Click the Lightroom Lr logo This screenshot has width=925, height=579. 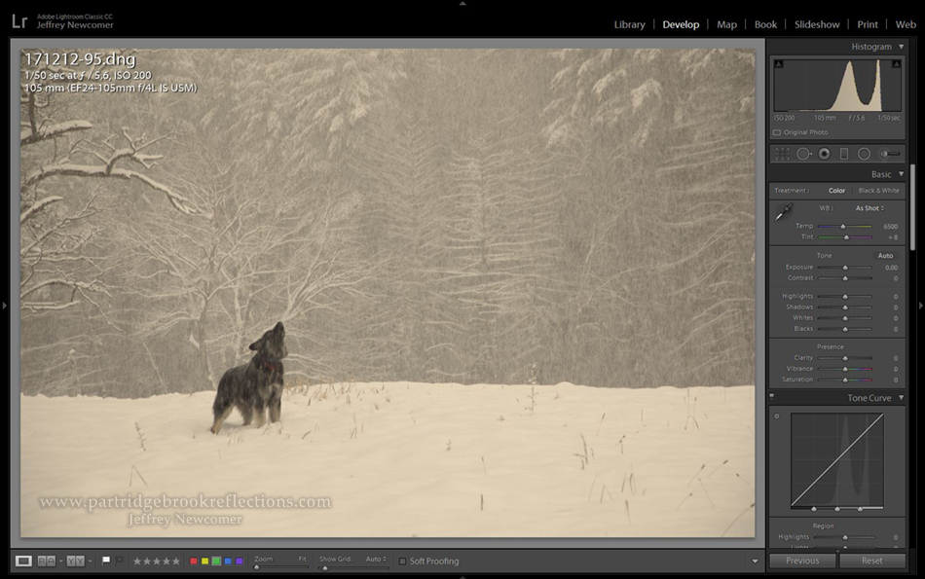coord(19,21)
